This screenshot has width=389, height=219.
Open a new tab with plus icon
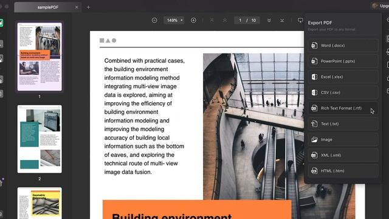[88, 7]
